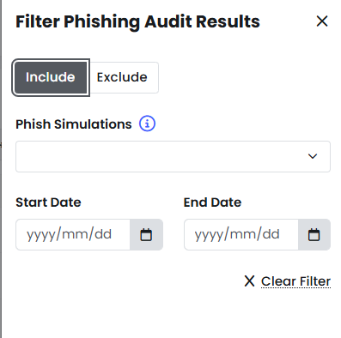Viewport: 341px width, 338px height.
Task: Click blank space right of Exclude button
Action: pyautogui.click(x=245, y=77)
